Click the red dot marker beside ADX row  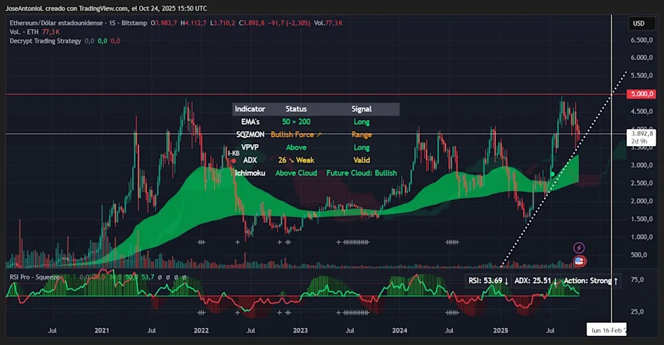click(233, 161)
